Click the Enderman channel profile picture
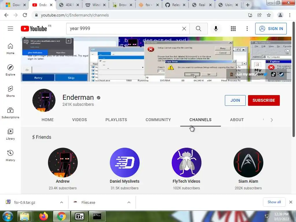 tap(44, 100)
